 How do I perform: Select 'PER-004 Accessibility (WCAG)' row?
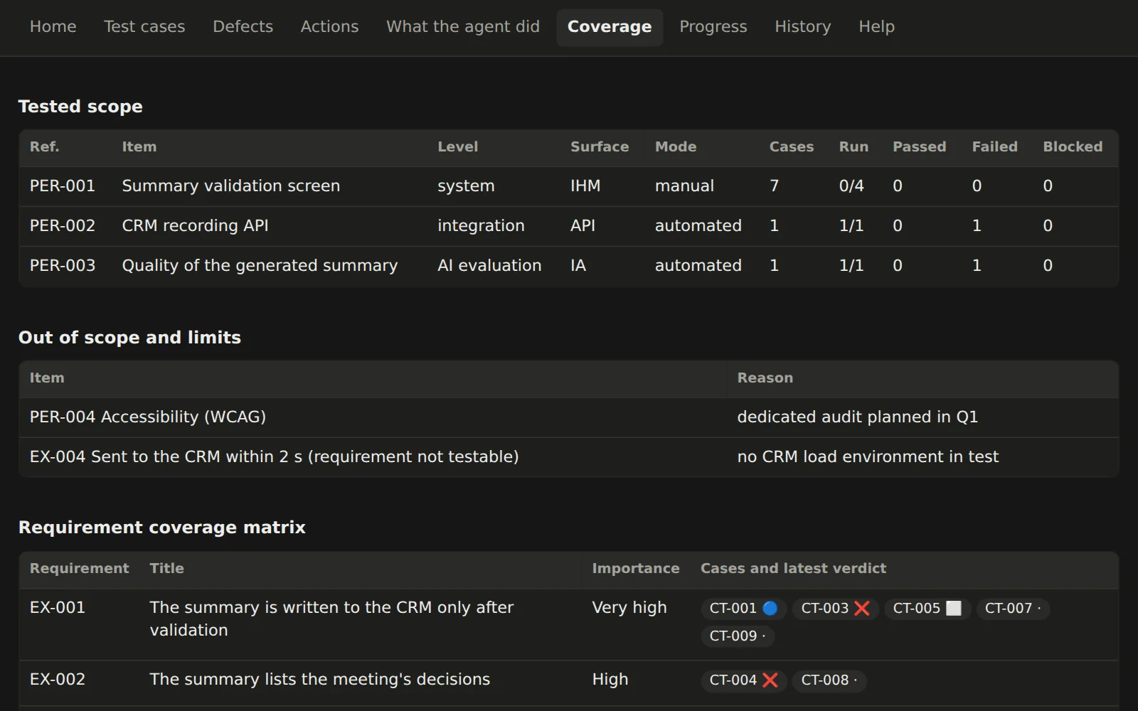click(569, 417)
